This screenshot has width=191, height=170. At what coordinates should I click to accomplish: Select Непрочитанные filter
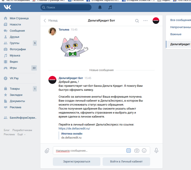click(x=181, y=27)
